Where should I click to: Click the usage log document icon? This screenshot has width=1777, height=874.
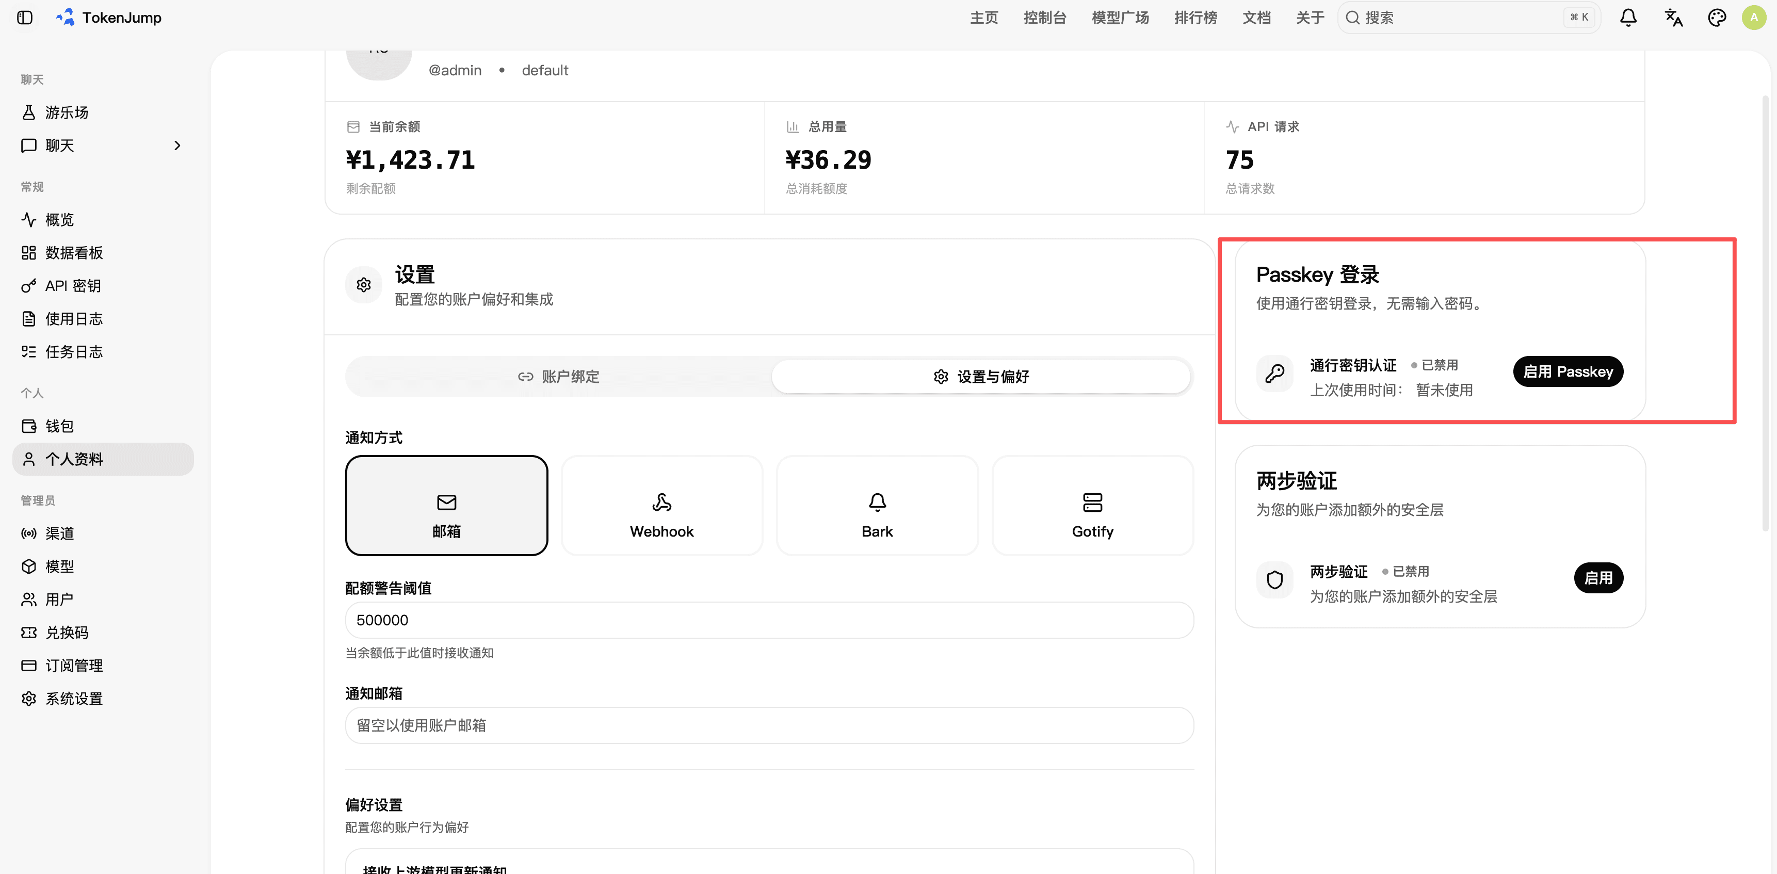click(28, 319)
